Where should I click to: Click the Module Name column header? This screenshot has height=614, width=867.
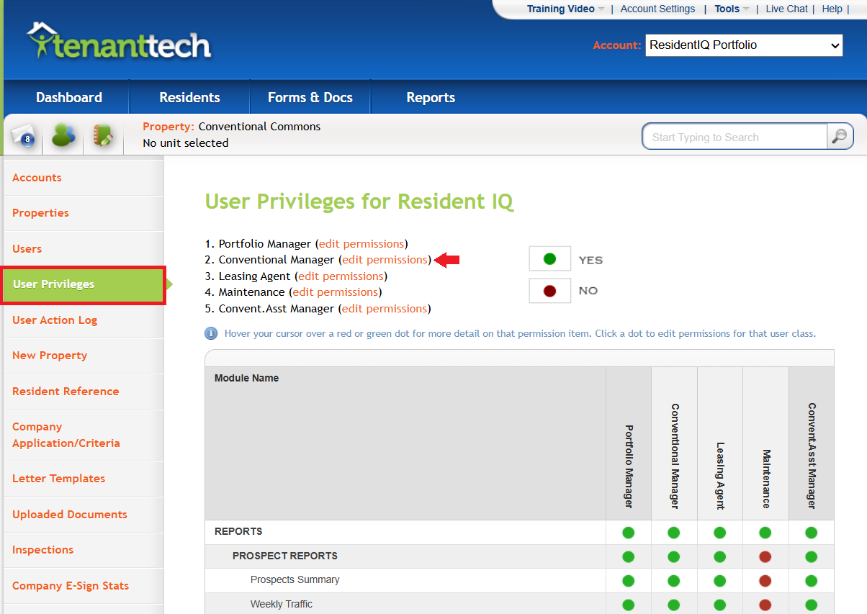(x=246, y=378)
